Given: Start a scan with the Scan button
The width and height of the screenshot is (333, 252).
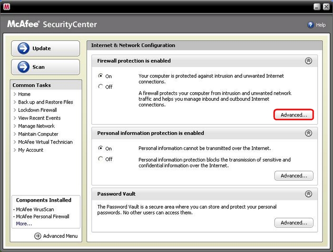Looking at the screenshot, I should pyautogui.click(x=46, y=67).
